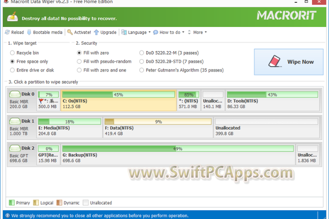Click the 45% usage bar of C: drive
Viewport: 329px width, 219px height.
(x=118, y=94)
